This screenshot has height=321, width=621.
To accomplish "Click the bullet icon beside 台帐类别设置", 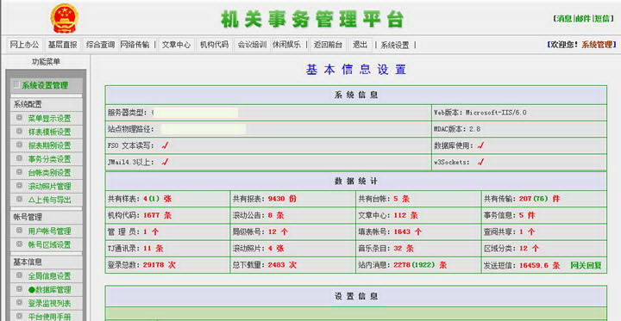I will [x=19, y=172].
